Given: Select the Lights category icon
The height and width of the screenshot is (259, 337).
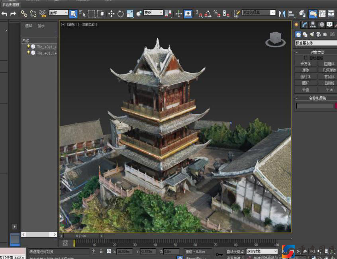Looking at the screenshot, I should pyautogui.click(x=312, y=34).
